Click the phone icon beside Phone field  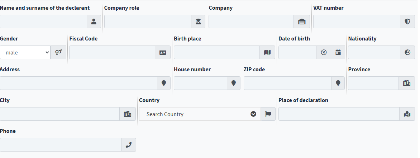129,145
